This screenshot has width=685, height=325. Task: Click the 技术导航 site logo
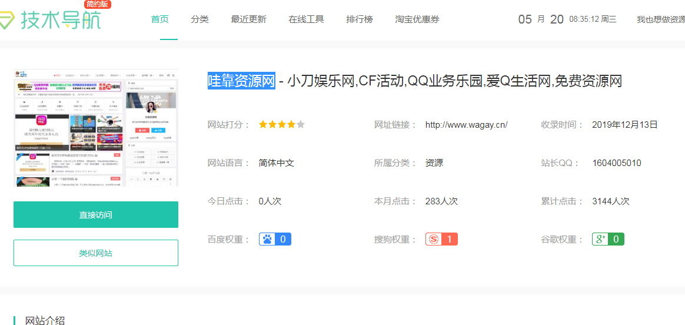(x=50, y=20)
